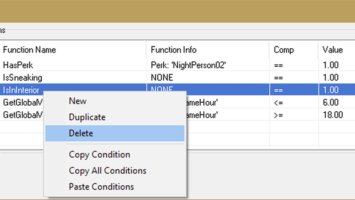Select the condition row with value 18.00

(333, 115)
